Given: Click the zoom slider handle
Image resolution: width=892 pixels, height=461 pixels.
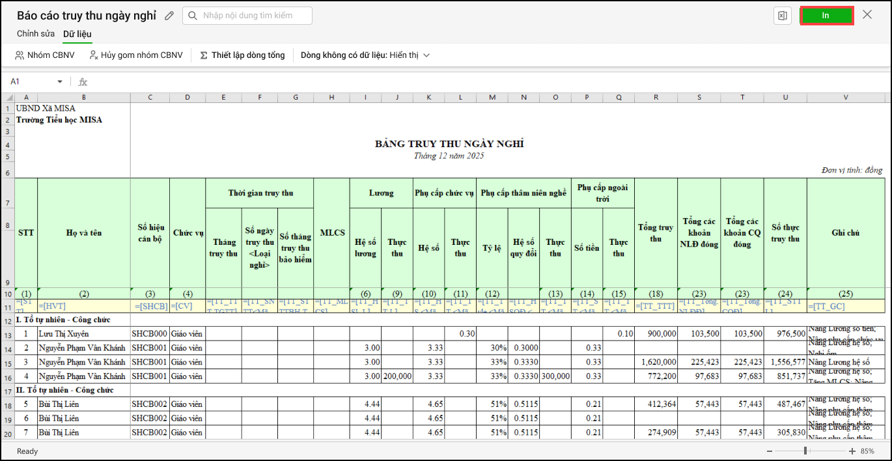Looking at the screenshot, I should tap(805, 451).
